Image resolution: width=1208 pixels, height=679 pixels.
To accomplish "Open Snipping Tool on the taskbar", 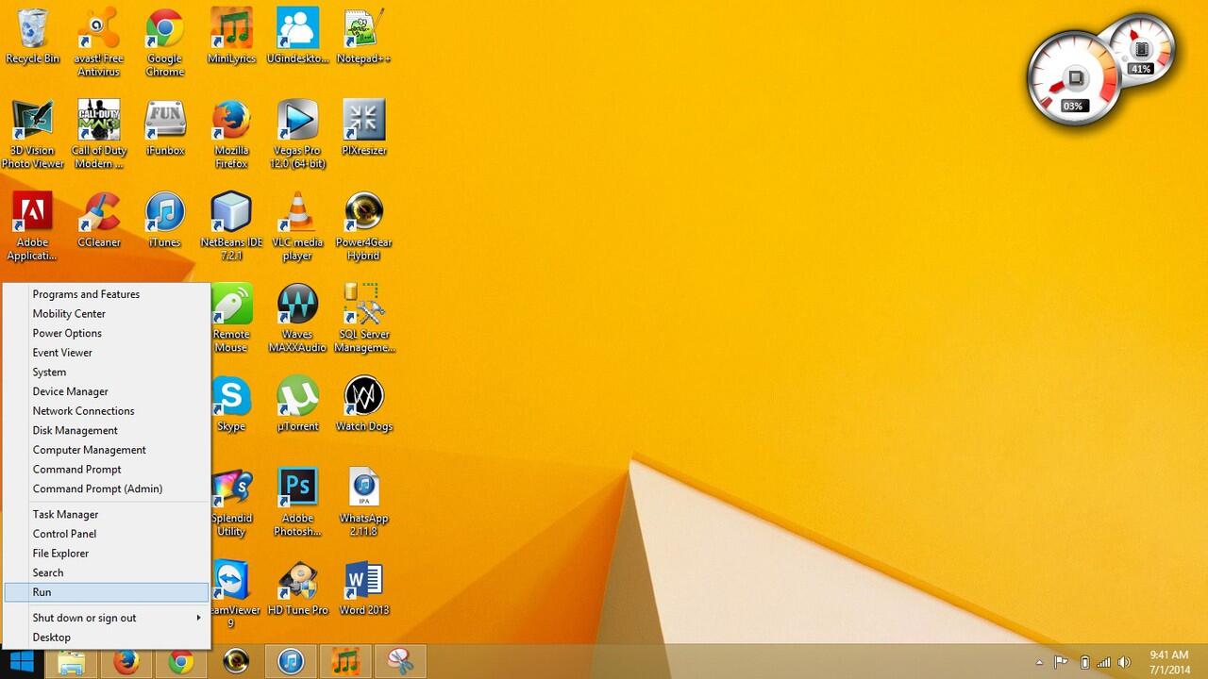I will (x=400, y=662).
